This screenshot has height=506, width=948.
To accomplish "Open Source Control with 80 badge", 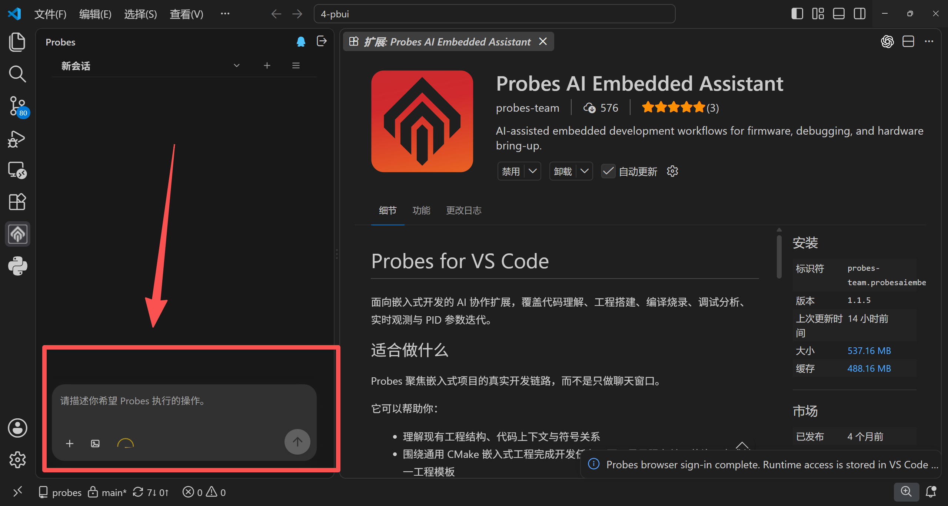I will click(18, 107).
